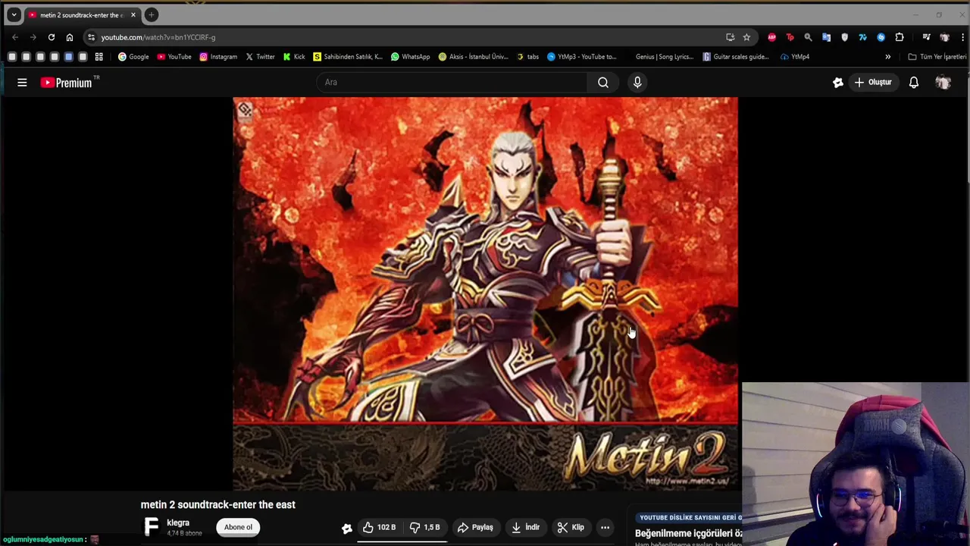The width and height of the screenshot is (970, 546).
Task: Open the Chrome profile avatar in toolbar
Action: point(944,37)
